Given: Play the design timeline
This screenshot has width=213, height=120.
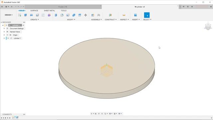Looking at the screenshot, I should pos(6,118).
